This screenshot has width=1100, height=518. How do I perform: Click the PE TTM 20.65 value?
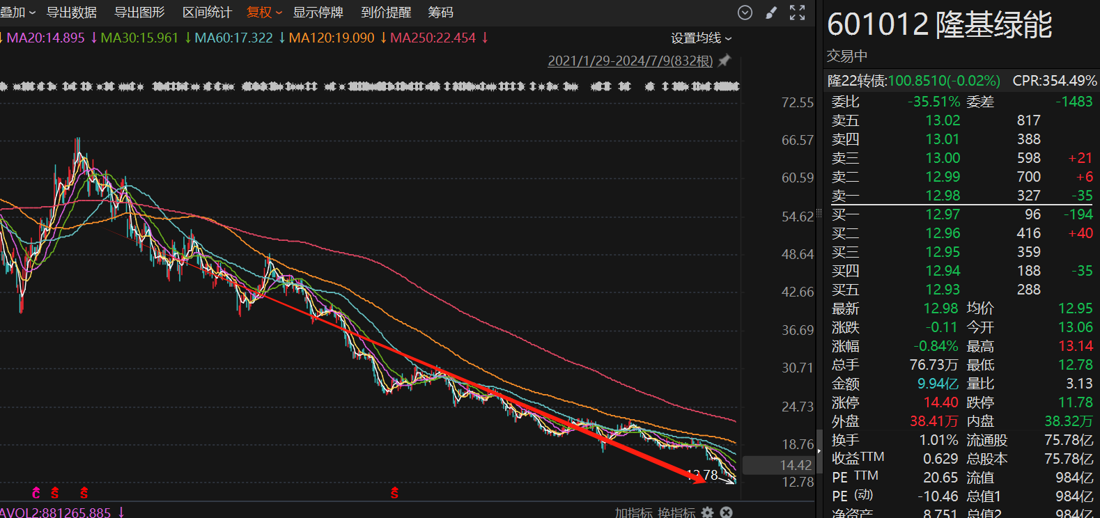941,478
